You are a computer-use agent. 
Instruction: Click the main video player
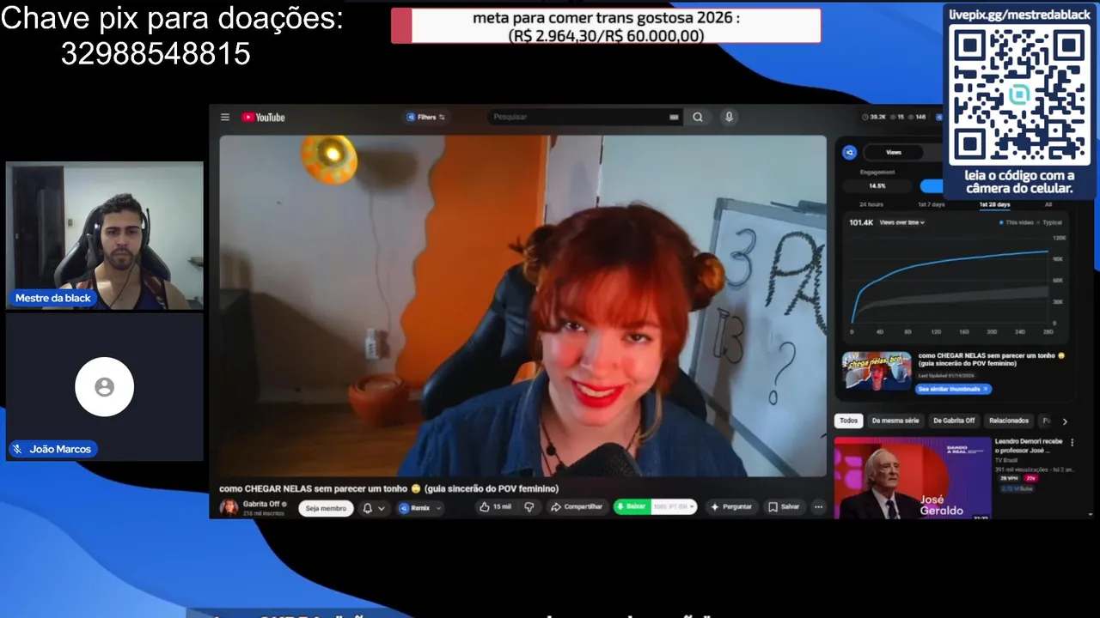(522, 306)
